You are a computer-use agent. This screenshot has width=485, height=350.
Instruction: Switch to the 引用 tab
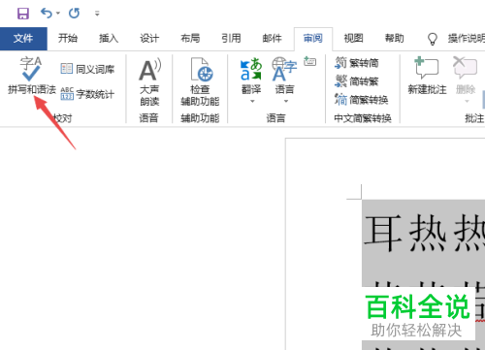pyautogui.click(x=231, y=39)
